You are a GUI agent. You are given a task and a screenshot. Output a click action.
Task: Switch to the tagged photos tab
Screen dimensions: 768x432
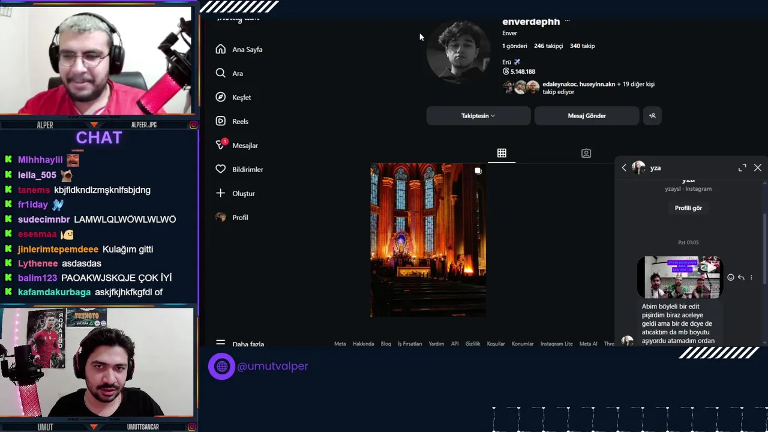(x=586, y=153)
